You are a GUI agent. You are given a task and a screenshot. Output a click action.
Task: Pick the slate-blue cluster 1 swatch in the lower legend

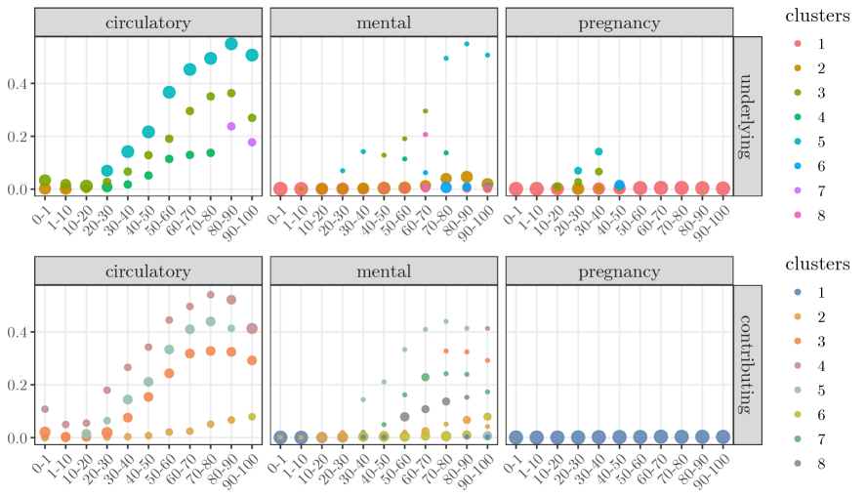point(797,293)
